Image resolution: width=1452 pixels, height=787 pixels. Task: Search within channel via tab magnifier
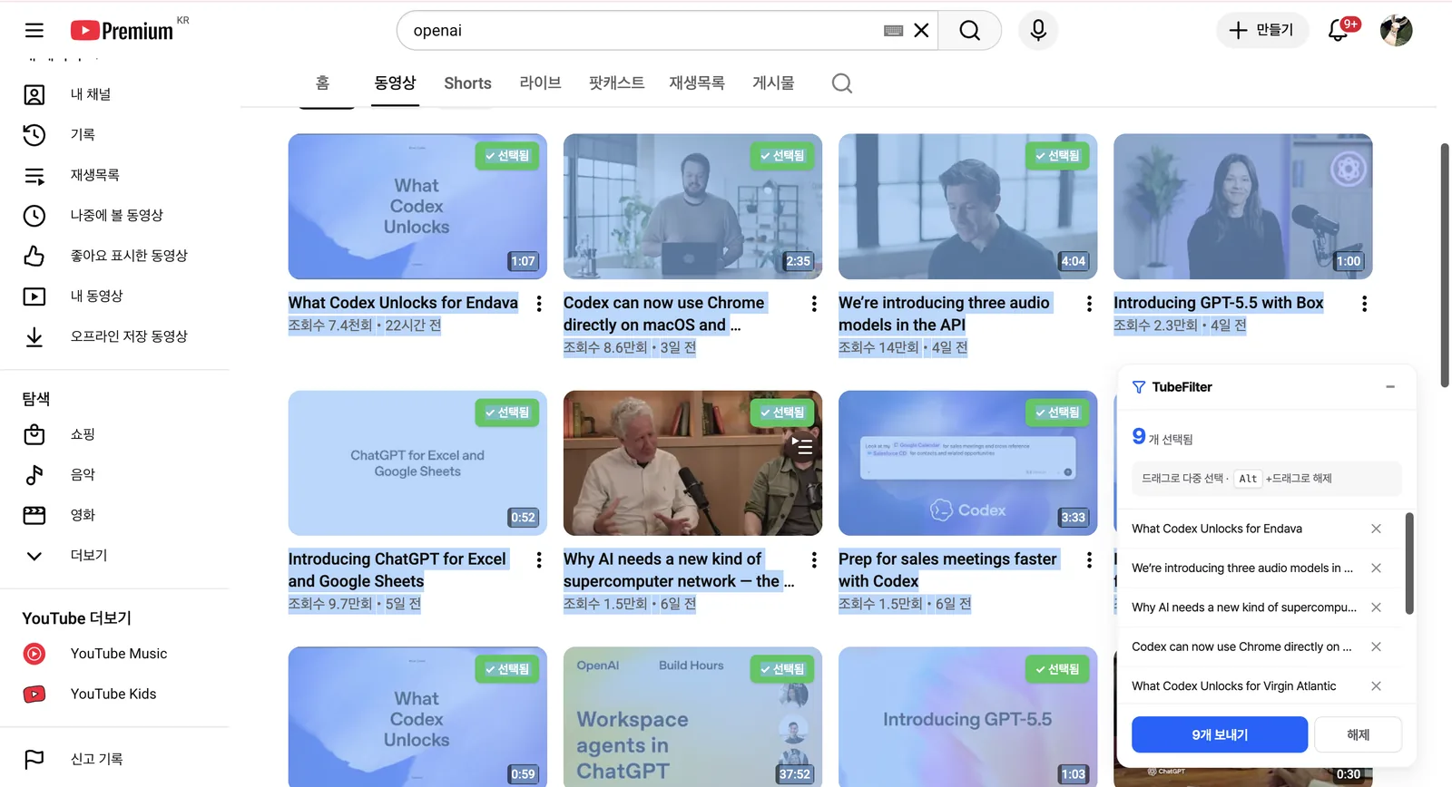coord(842,83)
